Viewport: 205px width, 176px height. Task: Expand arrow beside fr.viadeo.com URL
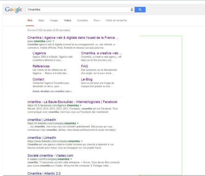[x=71, y=159]
